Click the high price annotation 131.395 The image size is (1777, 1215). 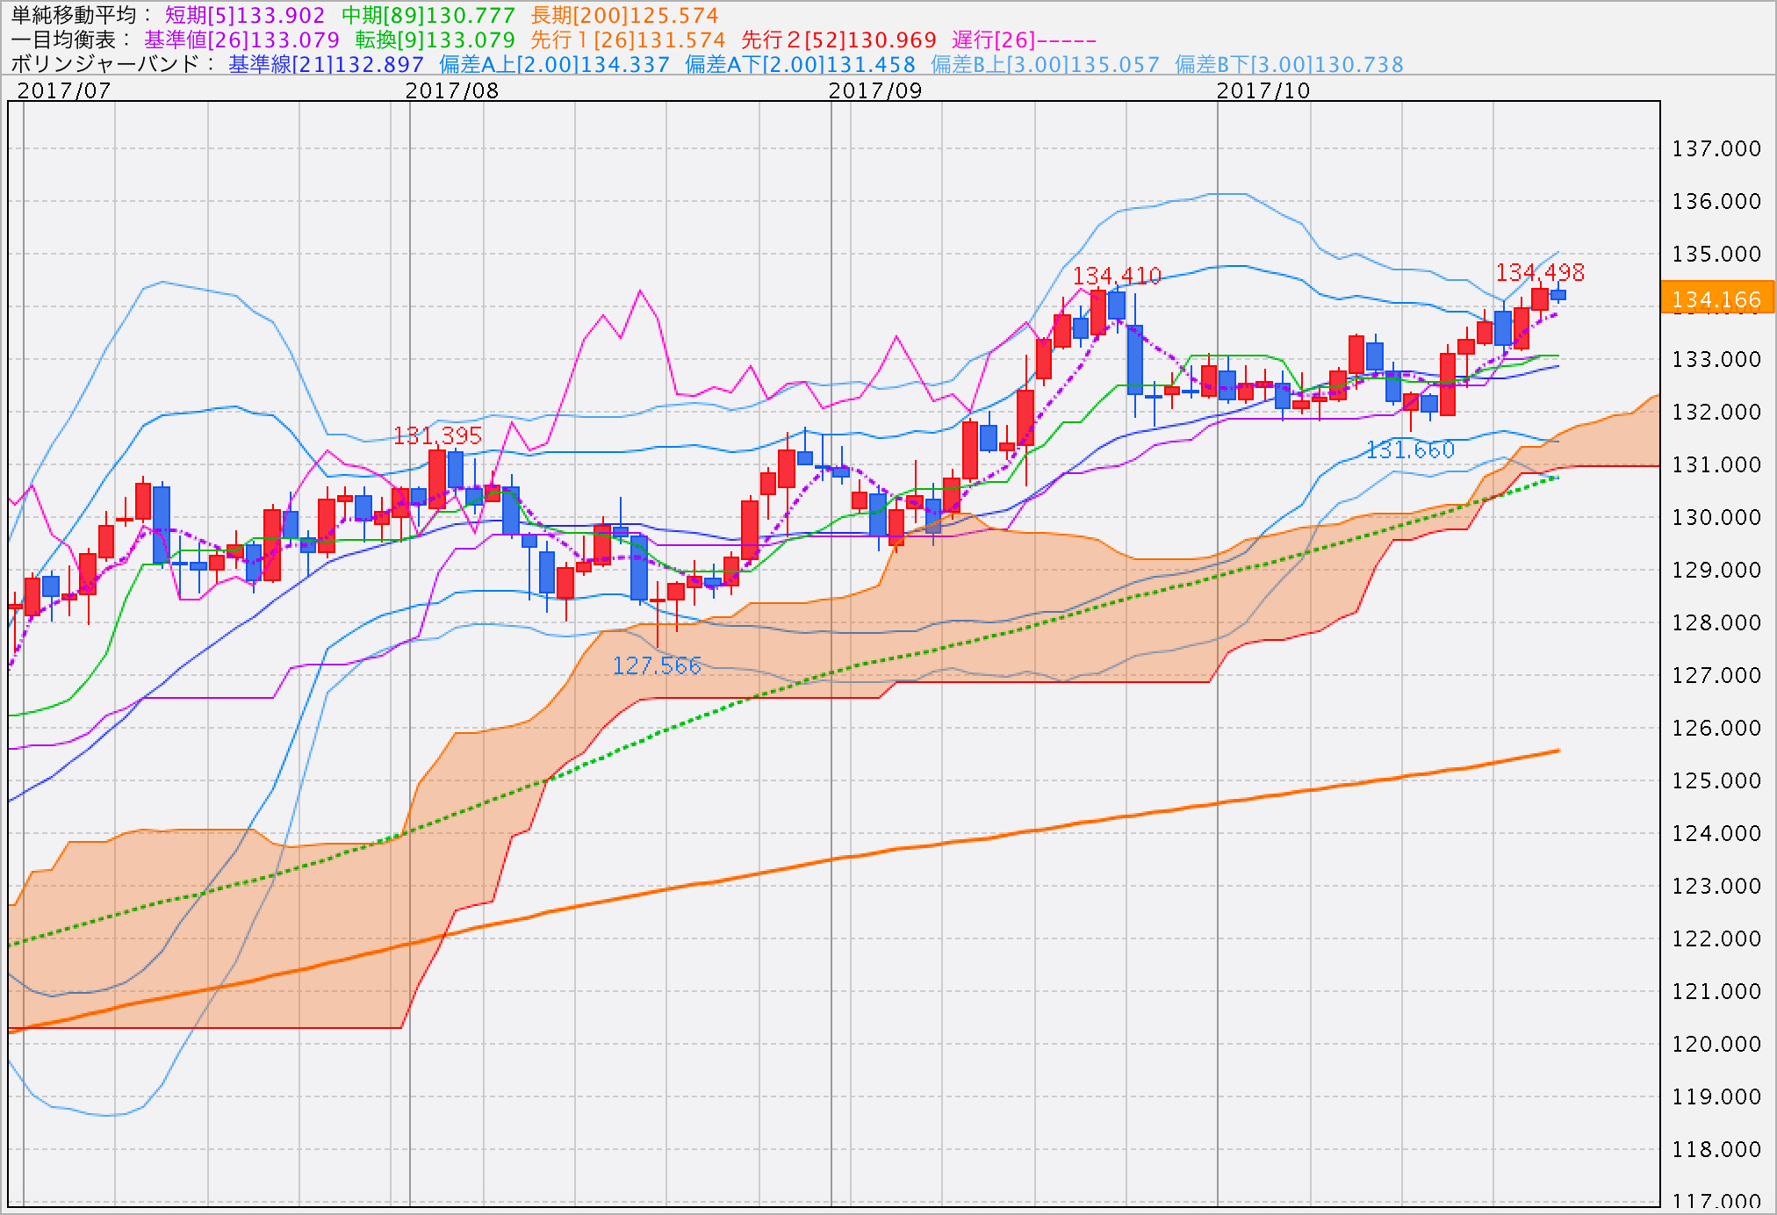[x=437, y=435]
